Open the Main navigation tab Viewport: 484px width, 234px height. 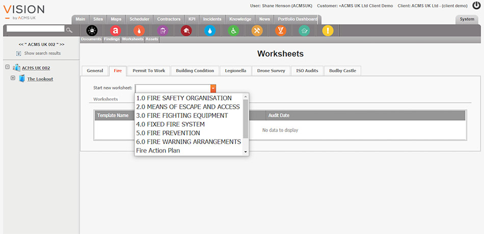[x=80, y=19]
